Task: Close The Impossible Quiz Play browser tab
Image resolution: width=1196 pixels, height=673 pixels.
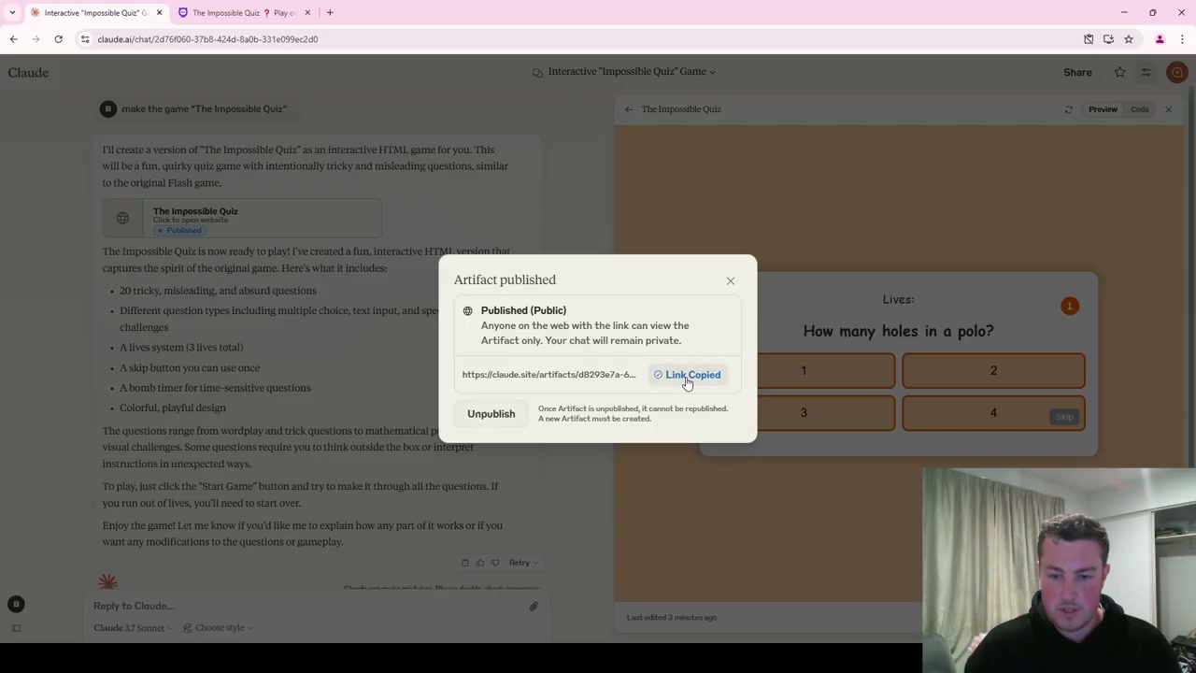Action: pos(307,12)
